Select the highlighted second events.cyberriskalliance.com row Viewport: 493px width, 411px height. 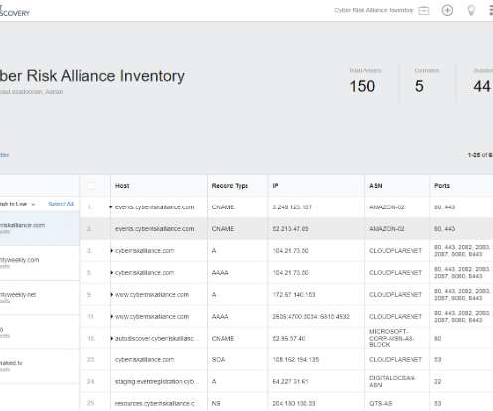286,229
